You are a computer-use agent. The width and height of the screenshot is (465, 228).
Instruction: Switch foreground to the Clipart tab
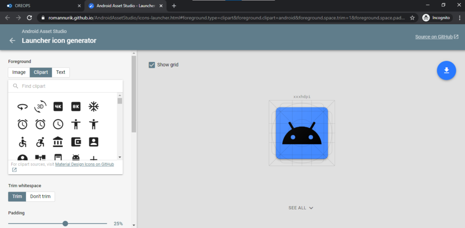click(41, 72)
